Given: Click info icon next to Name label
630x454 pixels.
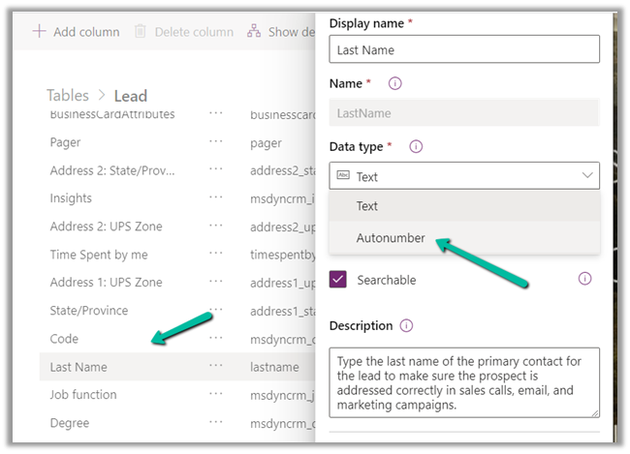Looking at the screenshot, I should click(394, 83).
